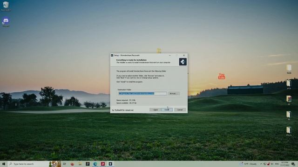The image size is (298, 167).
Task: Open the Recycle Bin desktop icon
Action: coord(6,6)
